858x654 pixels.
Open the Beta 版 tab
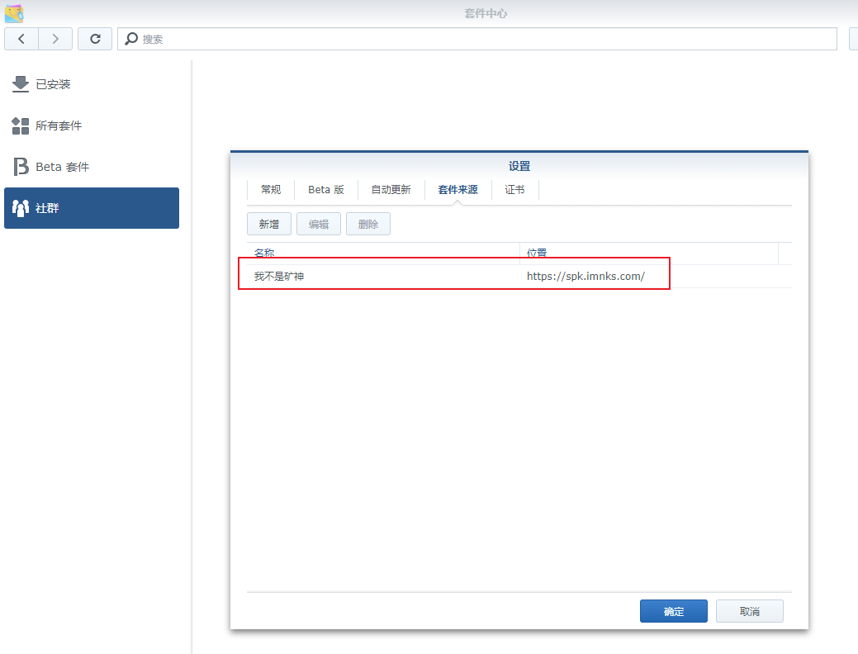coord(325,190)
